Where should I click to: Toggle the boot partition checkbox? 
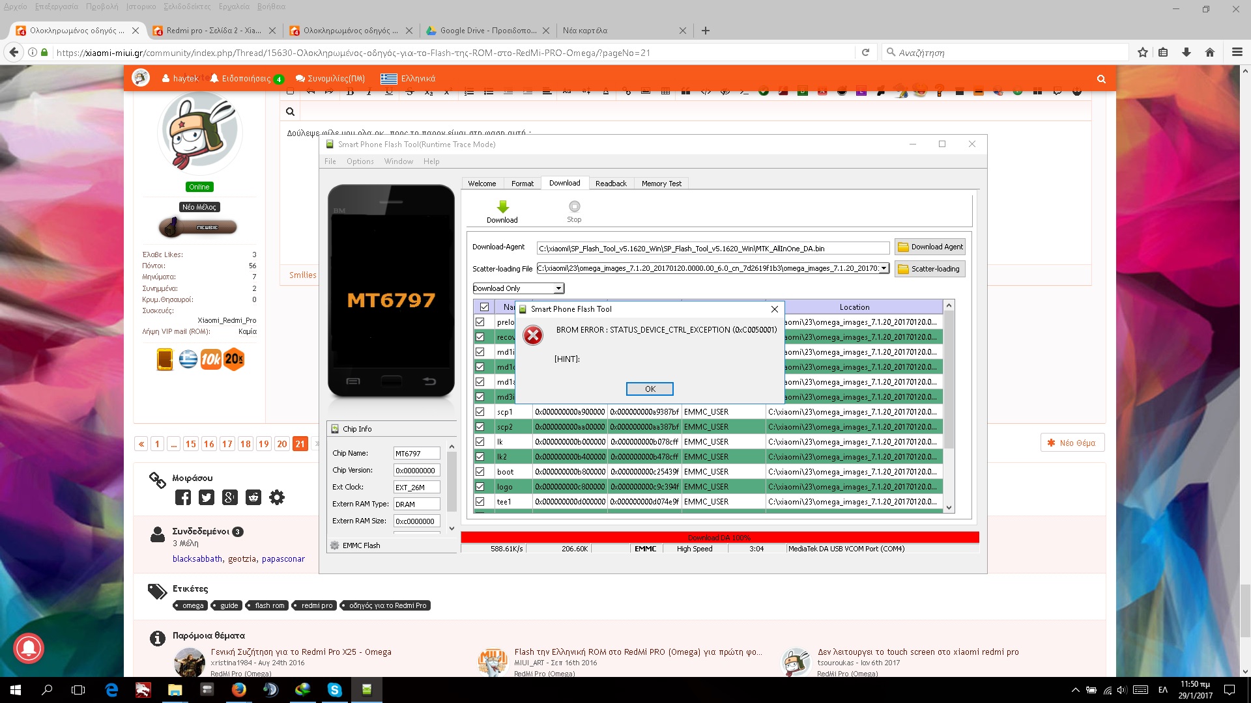(x=480, y=472)
